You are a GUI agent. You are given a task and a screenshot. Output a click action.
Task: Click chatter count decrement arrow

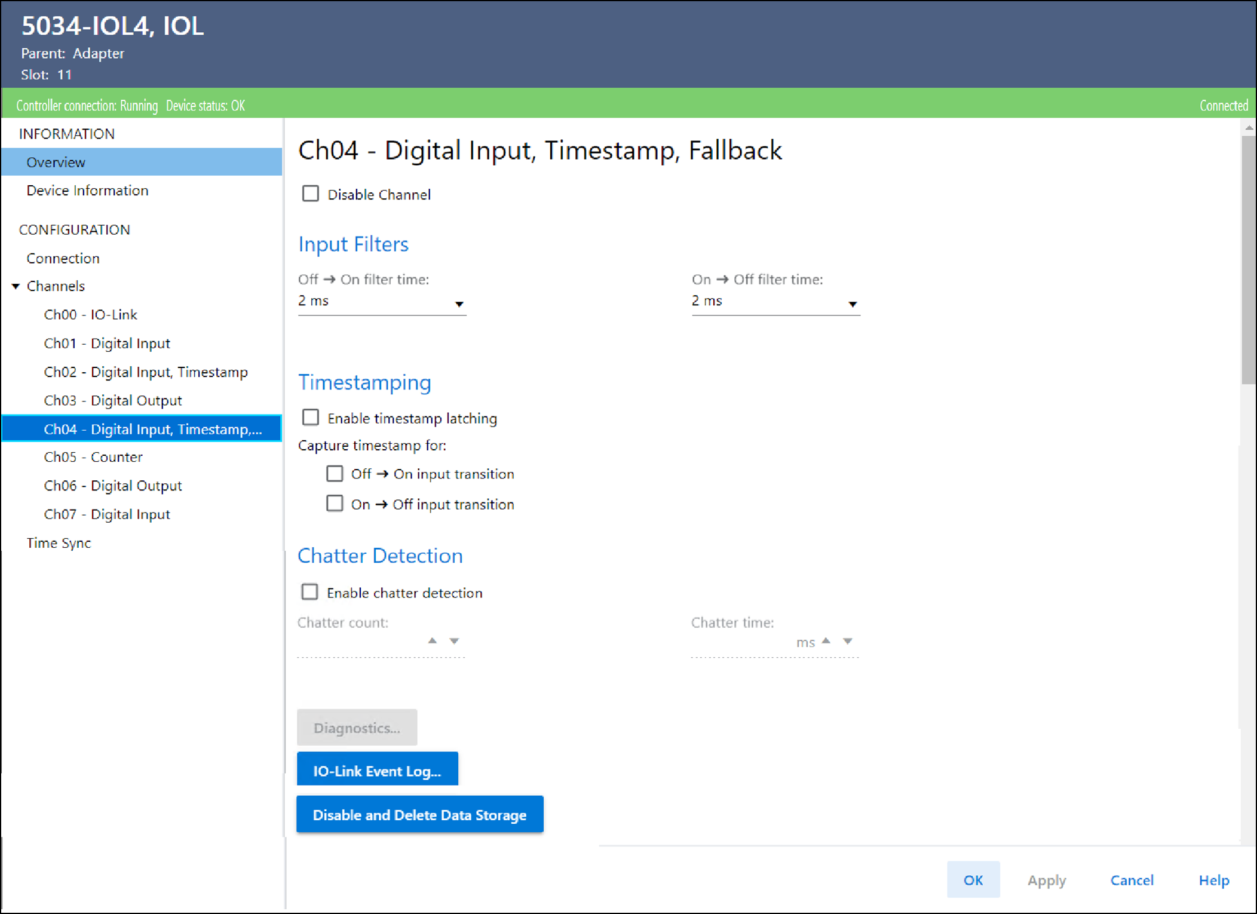coord(454,641)
